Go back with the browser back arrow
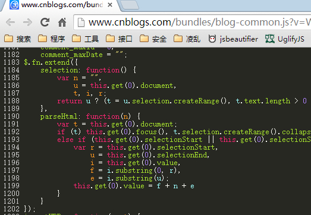Viewport: 311px width, 215px height. 11,23
